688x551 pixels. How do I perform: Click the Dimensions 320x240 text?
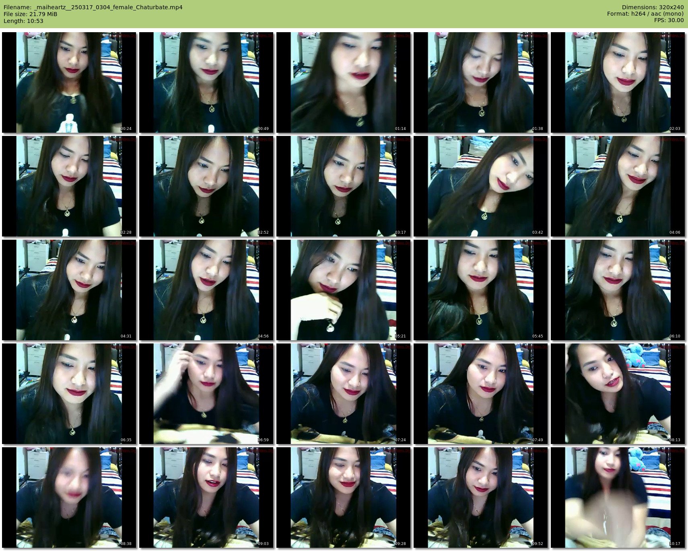(x=653, y=7)
